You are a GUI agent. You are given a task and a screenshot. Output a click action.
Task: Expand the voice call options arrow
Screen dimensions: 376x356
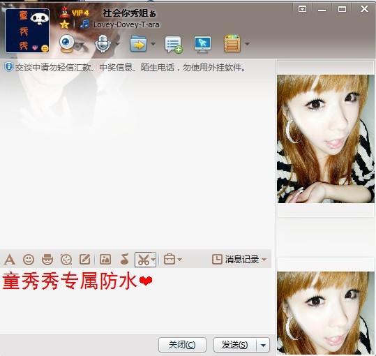tap(117, 44)
